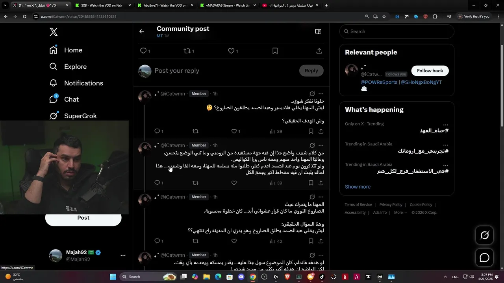Repost the reply starting with خلونا نفكر شوي
This screenshot has width=504, height=283.
[x=195, y=131]
